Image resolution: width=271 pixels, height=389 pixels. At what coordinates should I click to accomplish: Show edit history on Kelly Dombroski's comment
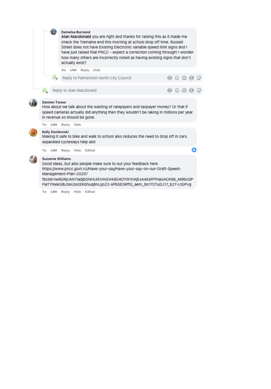point(90,150)
